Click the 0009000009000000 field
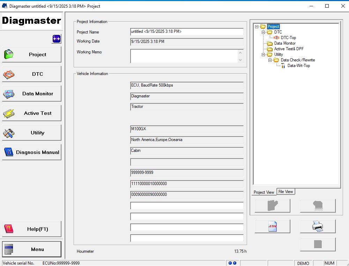Screen dimensions: 349x266 pyautogui.click(x=187, y=195)
